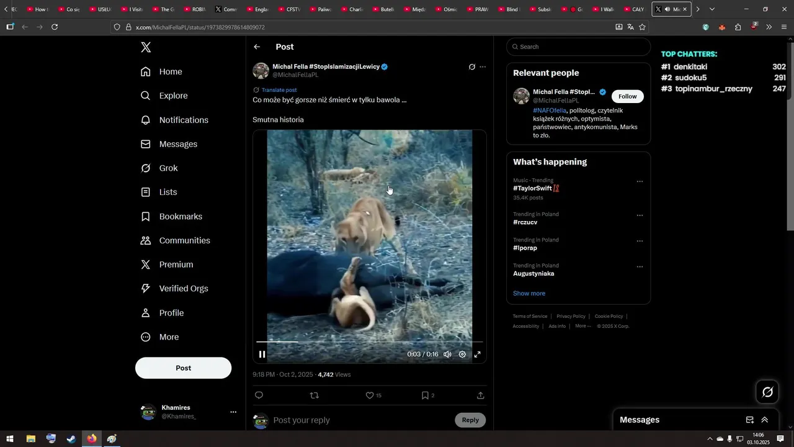Click the white Post button
This screenshot has width=794, height=447.
pos(183,368)
